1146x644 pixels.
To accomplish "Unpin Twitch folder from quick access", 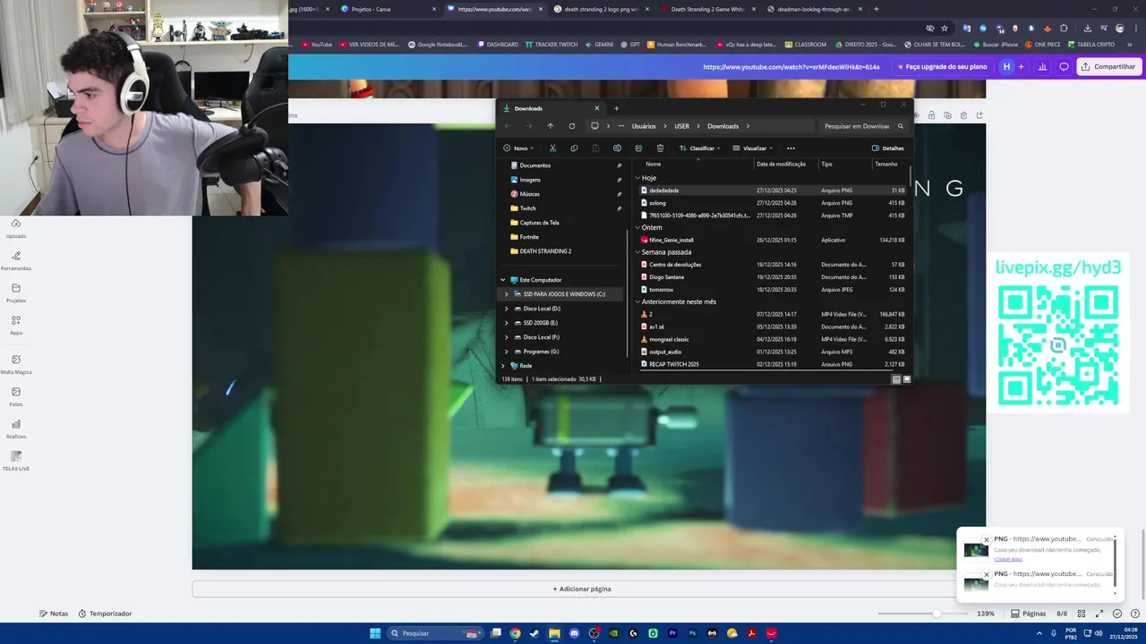I will click(x=619, y=208).
